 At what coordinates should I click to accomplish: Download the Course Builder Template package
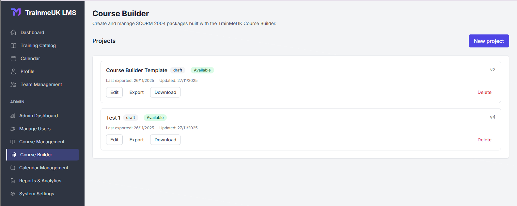[x=165, y=92]
